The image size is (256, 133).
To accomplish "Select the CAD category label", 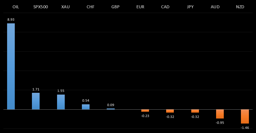I will tap(165, 7).
